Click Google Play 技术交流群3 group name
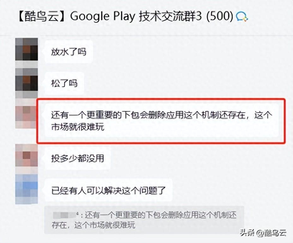The width and height of the screenshot is (293, 243). coord(136,16)
